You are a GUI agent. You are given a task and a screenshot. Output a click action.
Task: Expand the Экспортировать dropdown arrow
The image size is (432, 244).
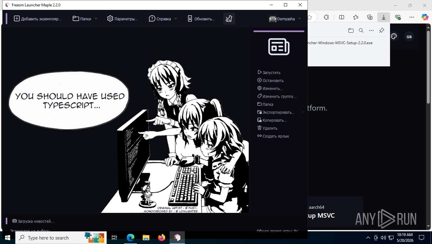(x=303, y=112)
